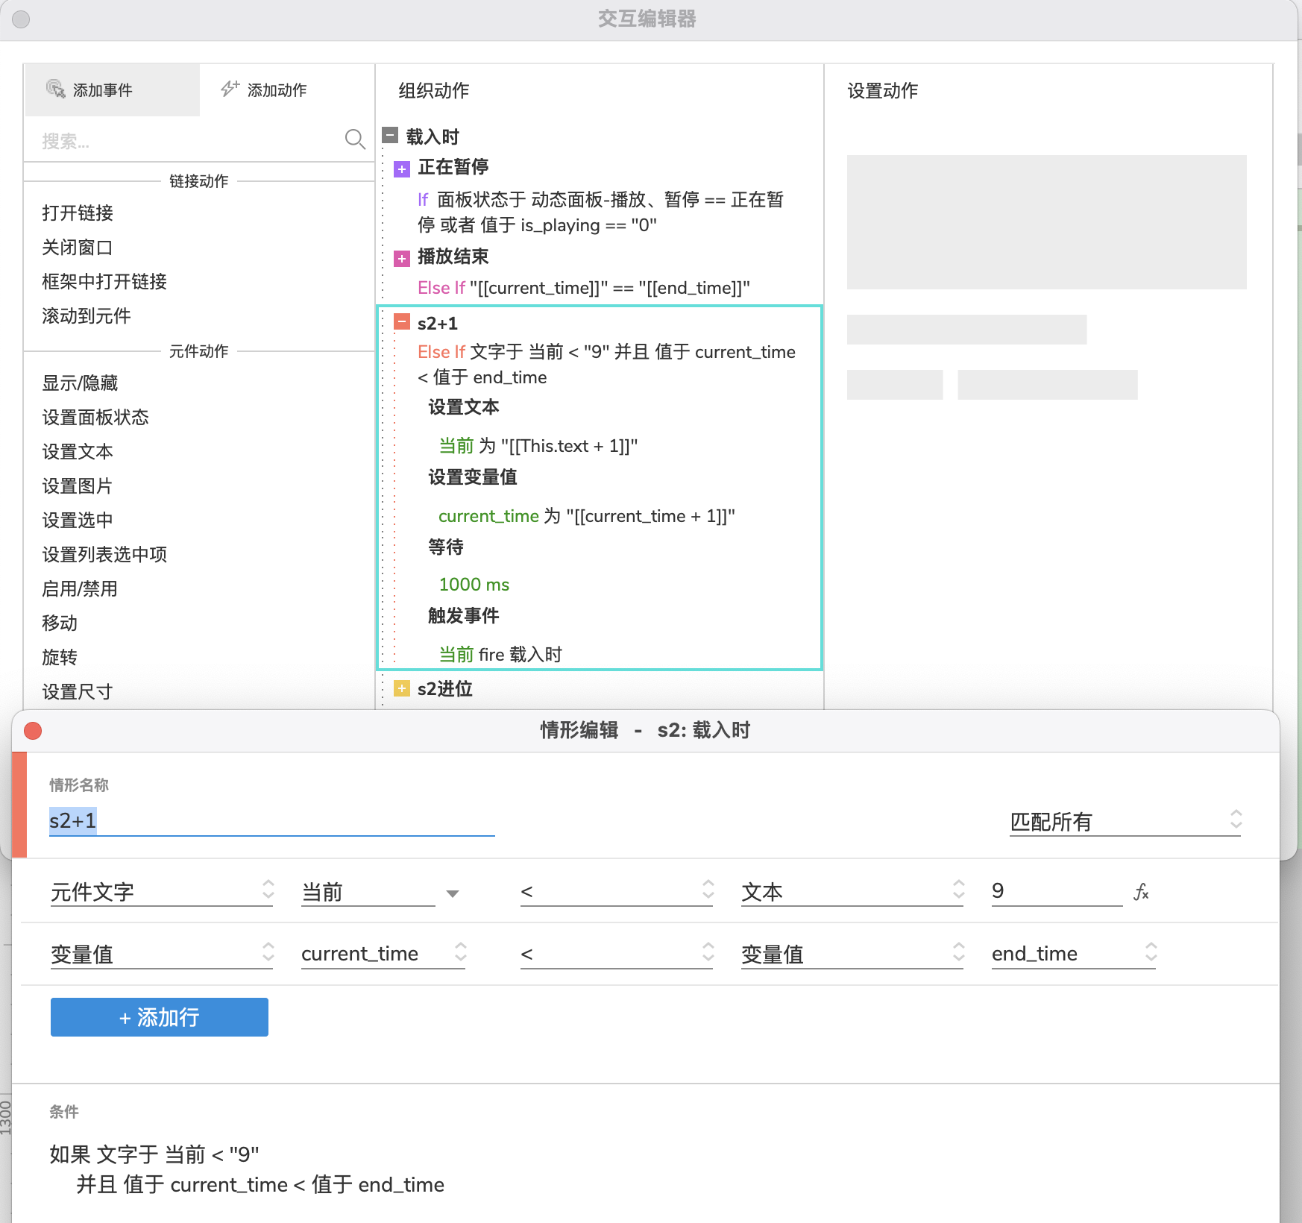Image resolution: width=1302 pixels, height=1223 pixels.
Task: Select the 正在暂停 case title
Action: point(453,166)
